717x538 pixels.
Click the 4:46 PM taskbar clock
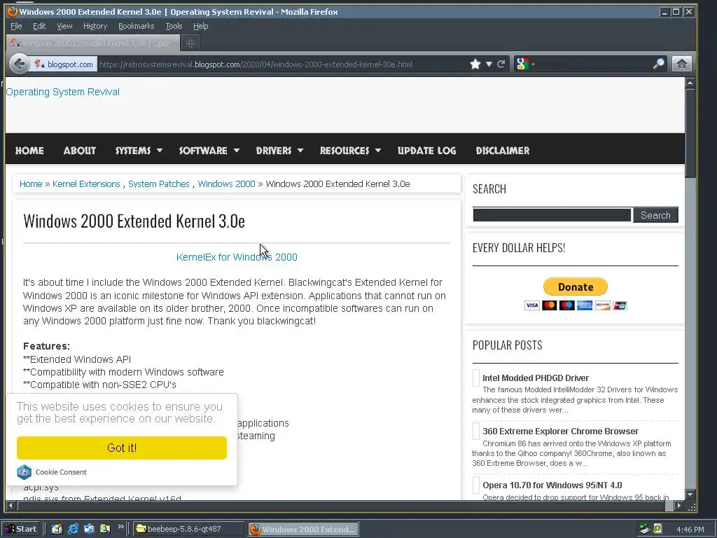tap(690, 530)
